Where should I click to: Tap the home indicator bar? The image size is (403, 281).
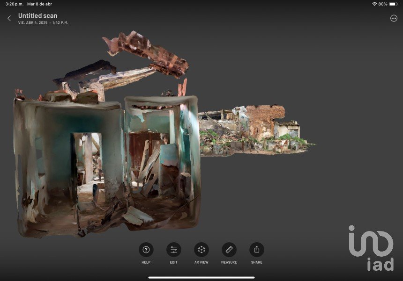pyautogui.click(x=201, y=277)
